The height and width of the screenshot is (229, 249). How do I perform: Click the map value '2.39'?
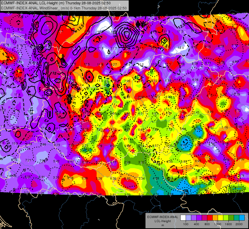(x=237, y=94)
